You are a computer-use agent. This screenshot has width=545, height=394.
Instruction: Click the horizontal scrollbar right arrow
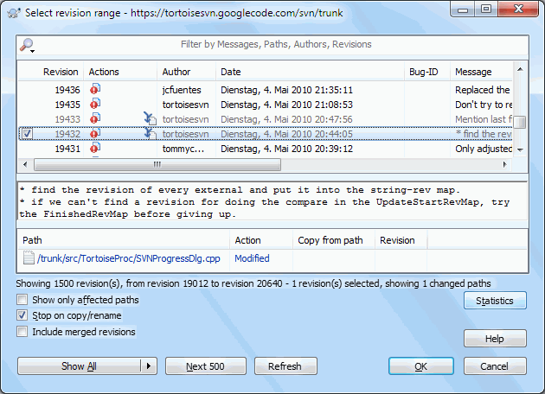[505, 164]
